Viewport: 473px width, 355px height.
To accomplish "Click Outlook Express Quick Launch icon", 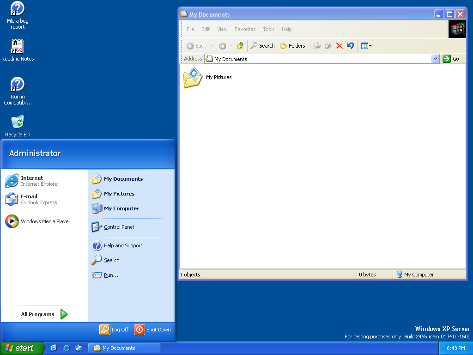I will [79, 348].
